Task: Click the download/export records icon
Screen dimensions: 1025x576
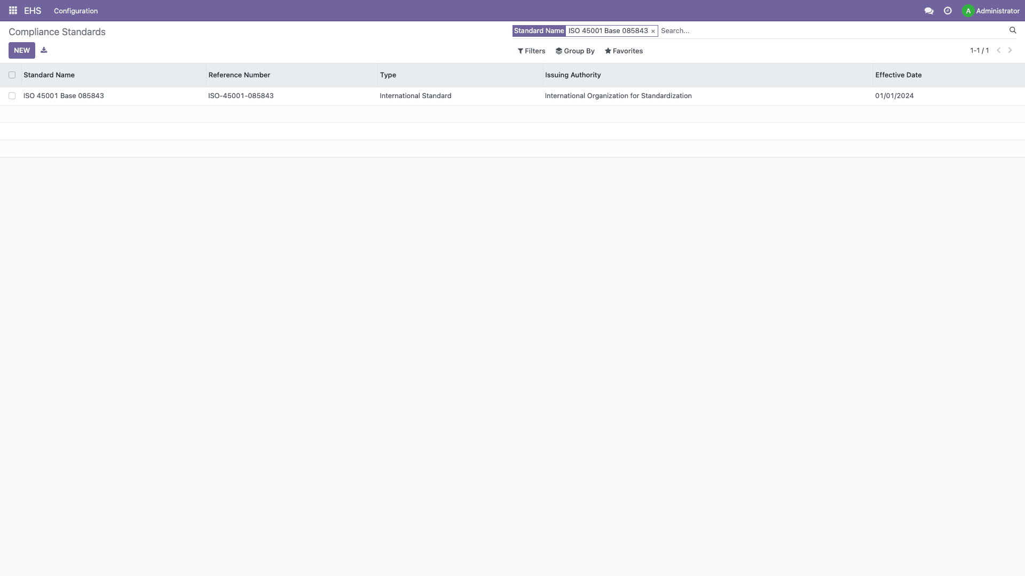Action: click(44, 50)
